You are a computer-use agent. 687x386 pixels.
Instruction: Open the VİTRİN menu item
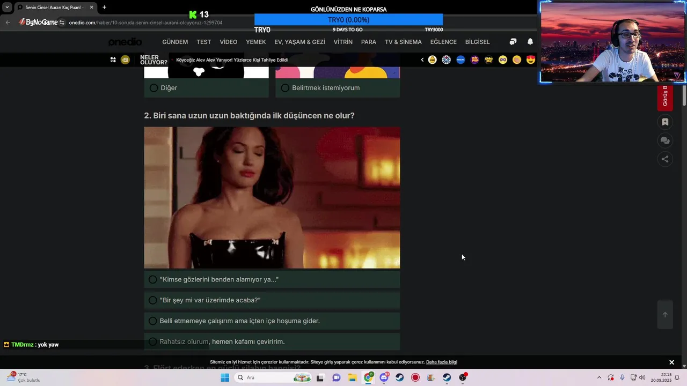343,42
